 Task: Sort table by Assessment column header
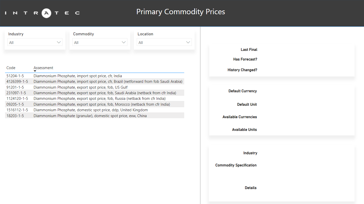point(44,68)
